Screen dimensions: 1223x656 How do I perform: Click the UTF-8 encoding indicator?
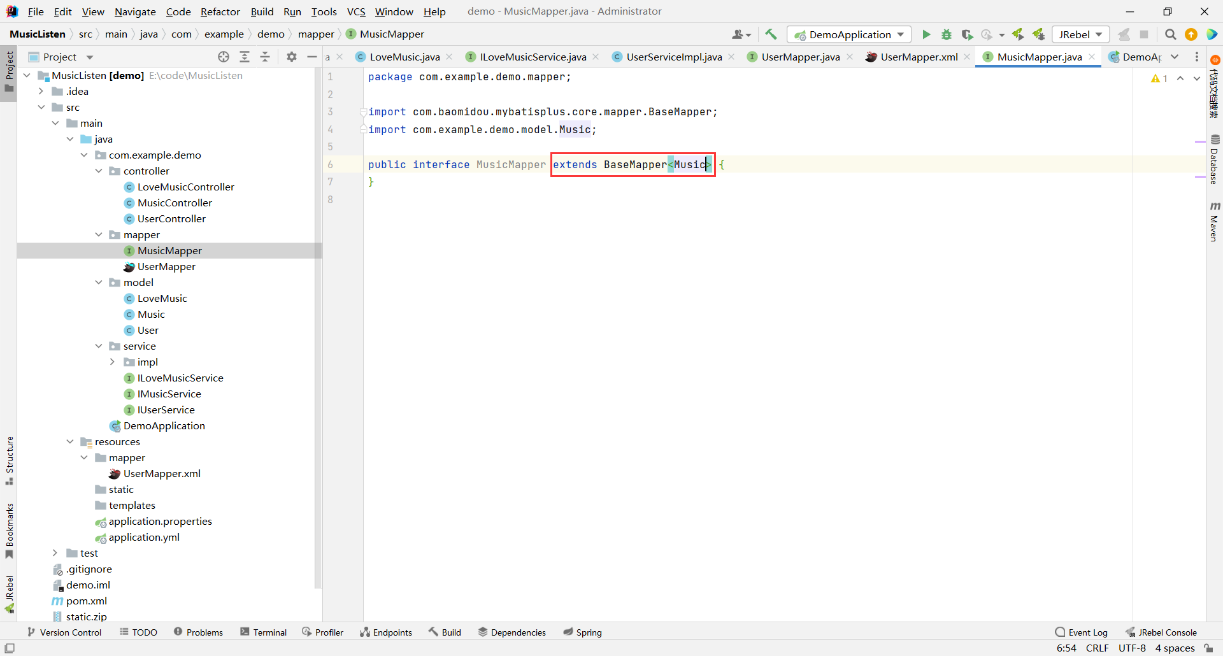1132,648
